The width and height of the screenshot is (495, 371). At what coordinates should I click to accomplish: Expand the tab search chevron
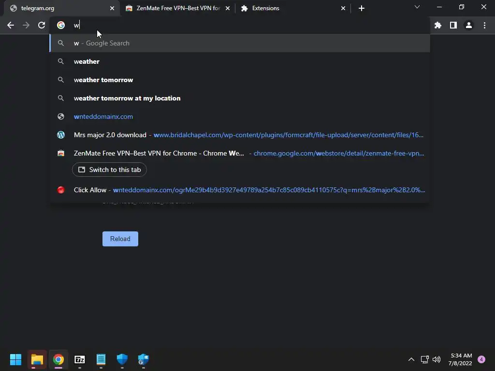(x=417, y=7)
